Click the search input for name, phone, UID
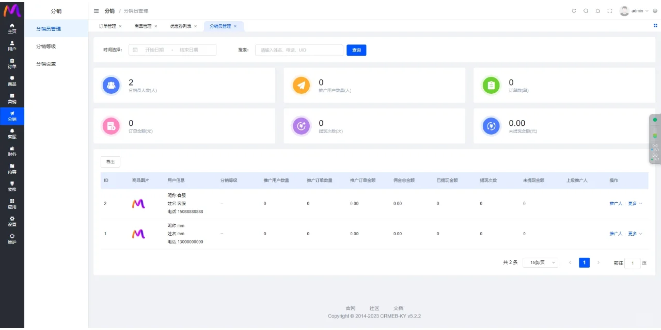 299,50
